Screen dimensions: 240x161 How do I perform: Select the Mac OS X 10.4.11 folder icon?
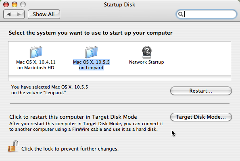(36, 52)
